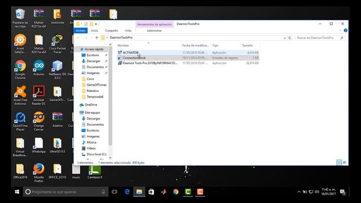This screenshot has height=203, width=361.
Task: Open the UltraISO 9.5 desktop icon
Action: [x=58, y=145]
